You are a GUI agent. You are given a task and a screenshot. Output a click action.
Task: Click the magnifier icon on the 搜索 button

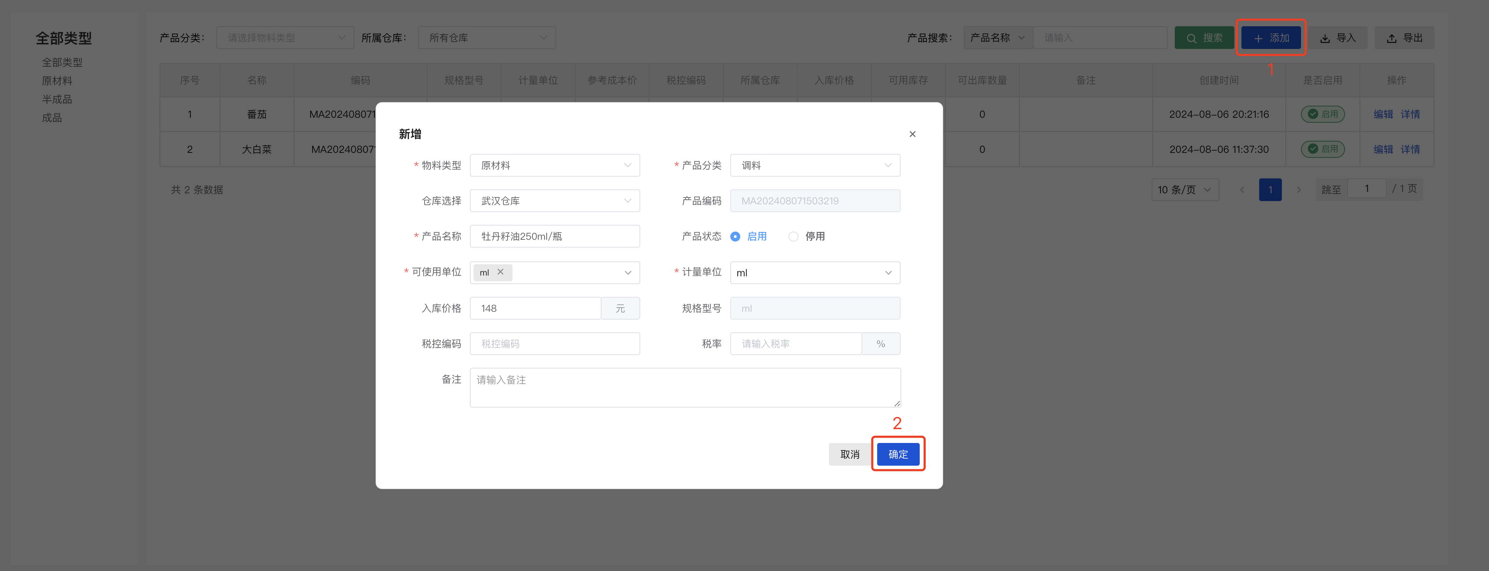click(1191, 37)
